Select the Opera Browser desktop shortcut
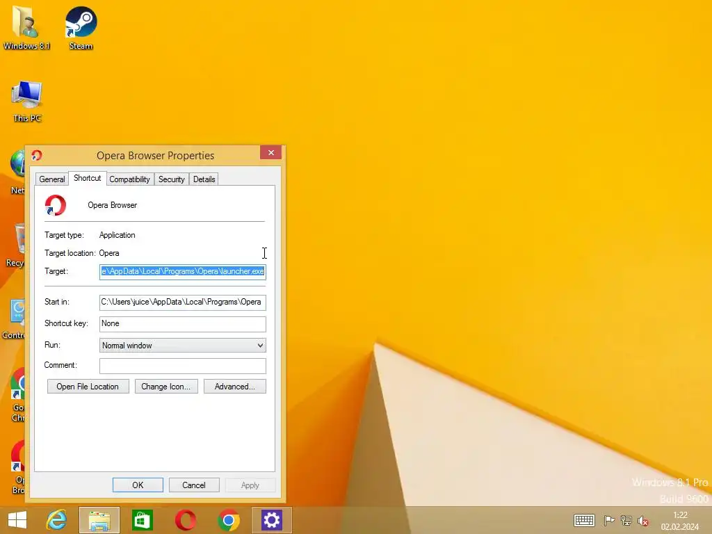Image resolution: width=712 pixels, height=534 pixels. [19, 467]
